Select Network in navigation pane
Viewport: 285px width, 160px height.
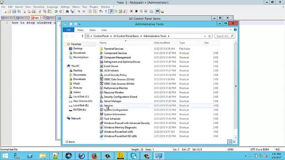coord(76,119)
